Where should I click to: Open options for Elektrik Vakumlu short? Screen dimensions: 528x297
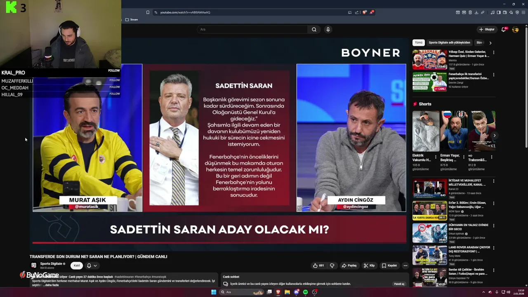436,157
